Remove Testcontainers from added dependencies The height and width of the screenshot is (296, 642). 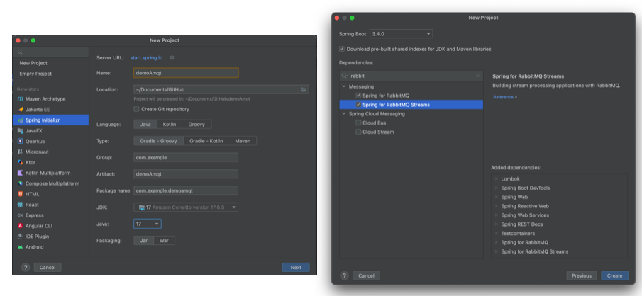coord(497,234)
